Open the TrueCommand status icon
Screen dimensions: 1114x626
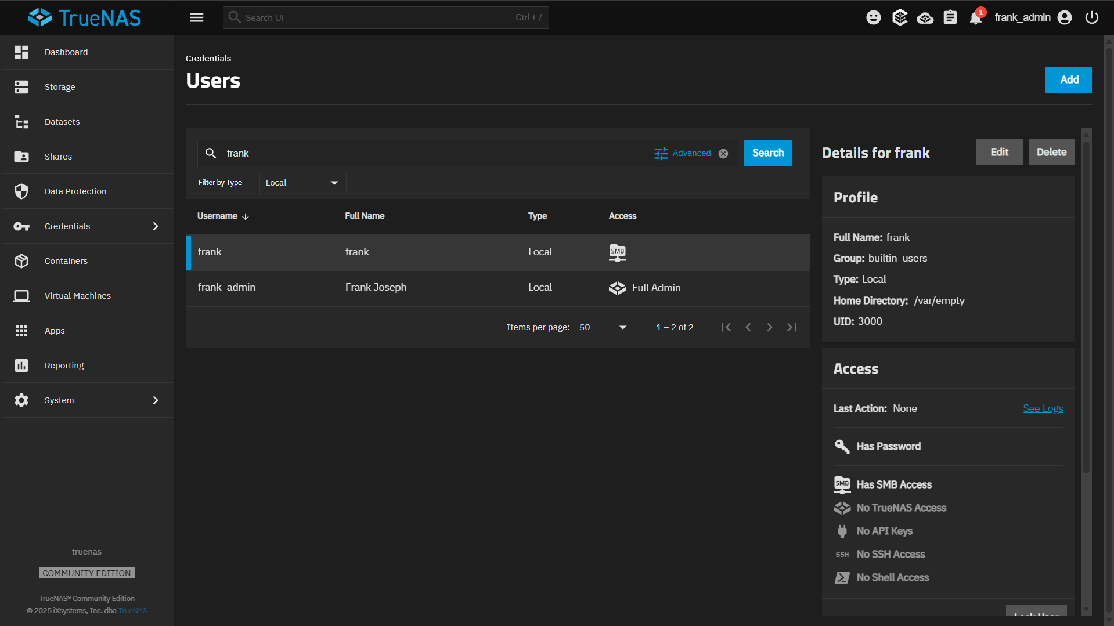coord(900,17)
